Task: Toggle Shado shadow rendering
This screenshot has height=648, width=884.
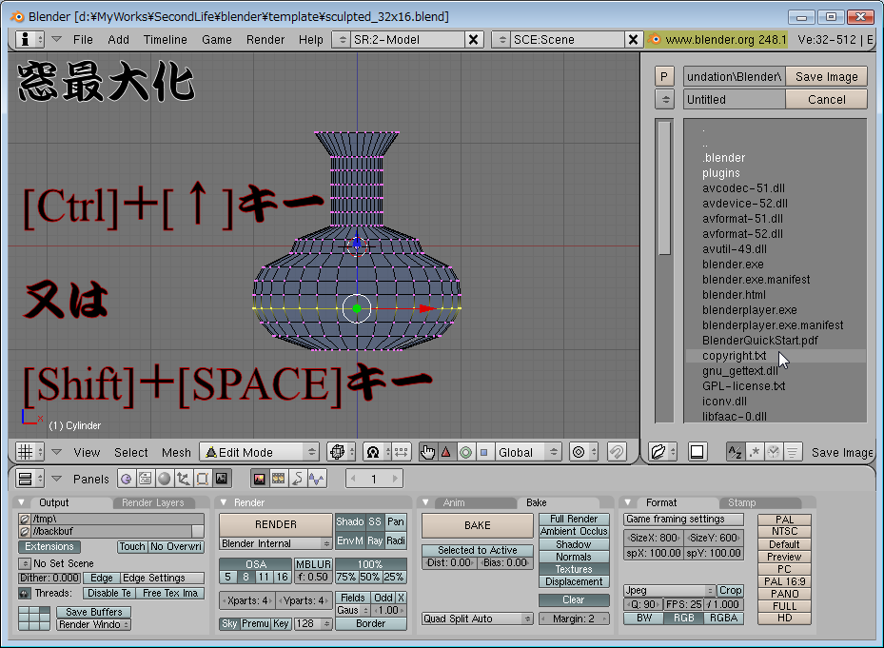Action: (350, 521)
